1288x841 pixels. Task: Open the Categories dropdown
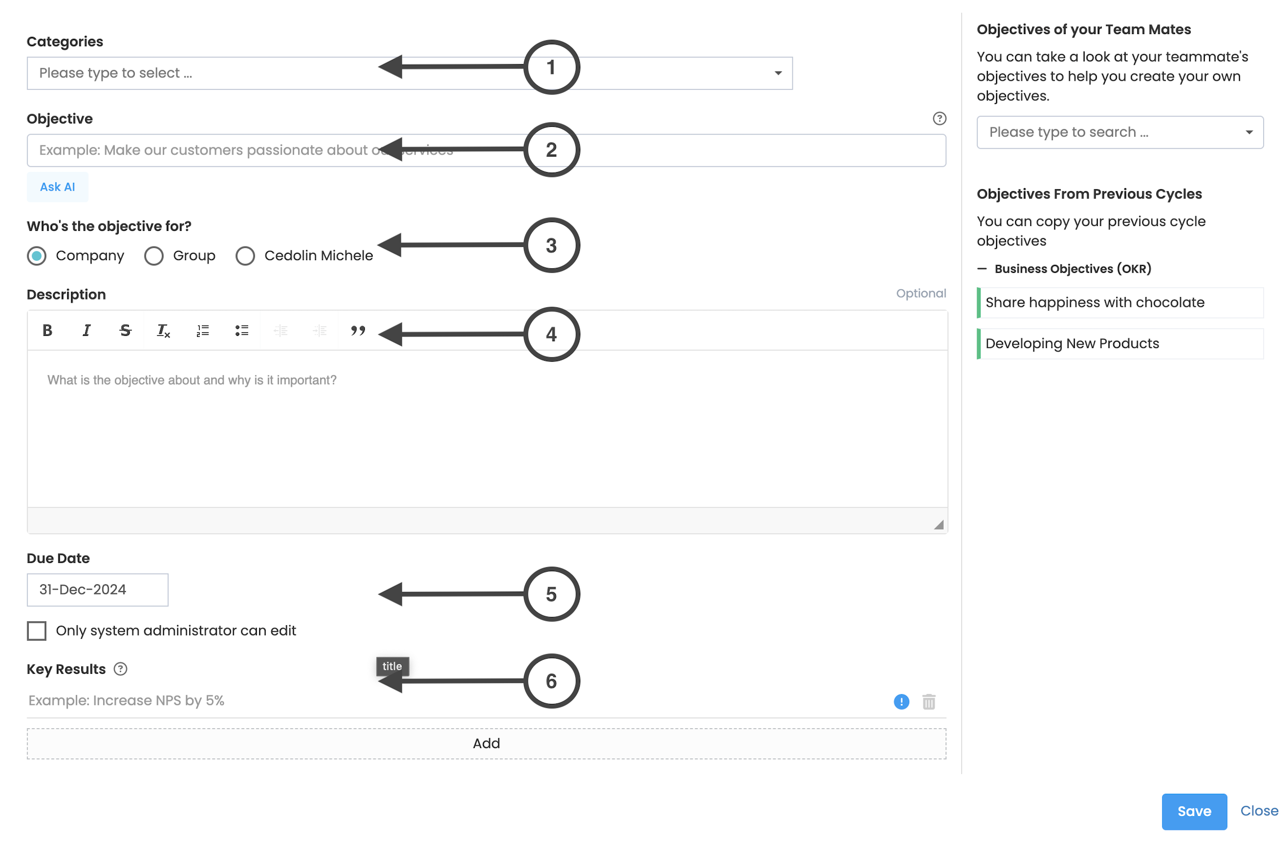[x=409, y=73]
